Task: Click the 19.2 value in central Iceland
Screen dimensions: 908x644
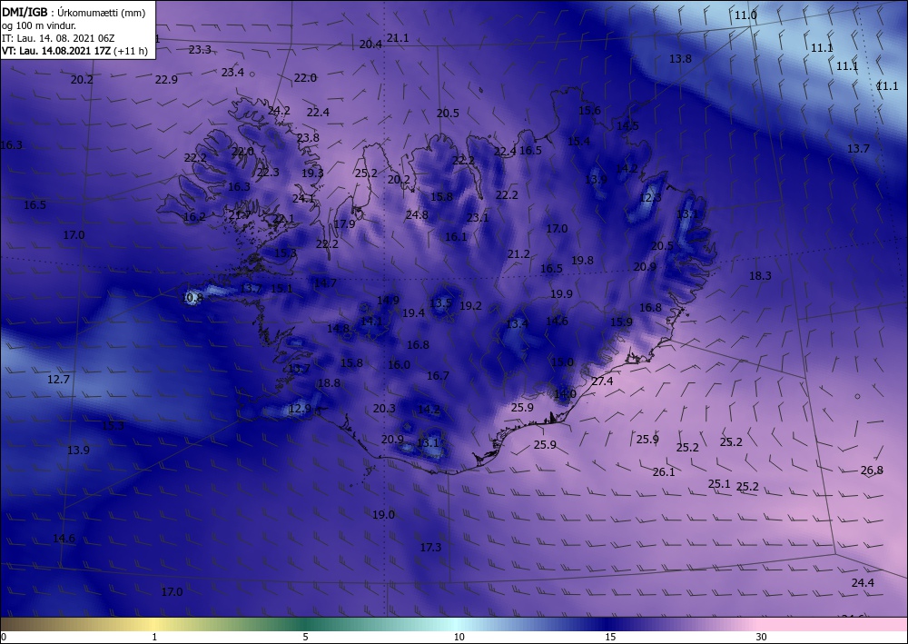Action: (x=470, y=306)
